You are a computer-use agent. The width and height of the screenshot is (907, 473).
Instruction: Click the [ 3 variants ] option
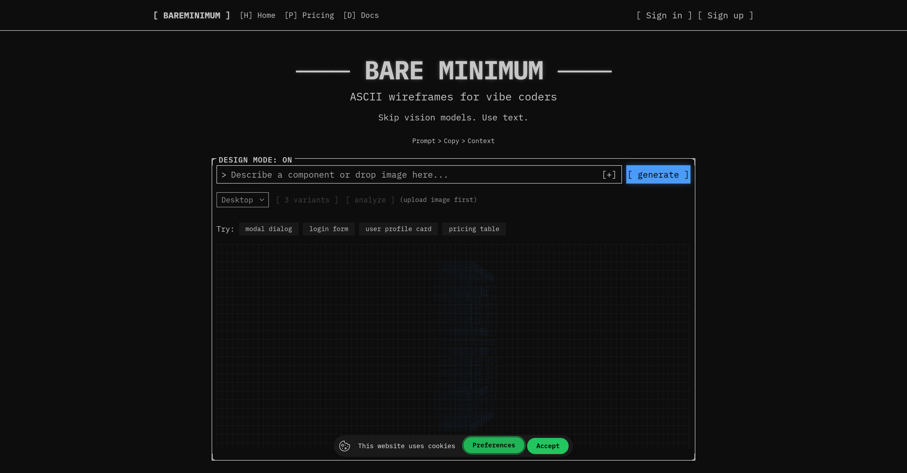point(307,200)
